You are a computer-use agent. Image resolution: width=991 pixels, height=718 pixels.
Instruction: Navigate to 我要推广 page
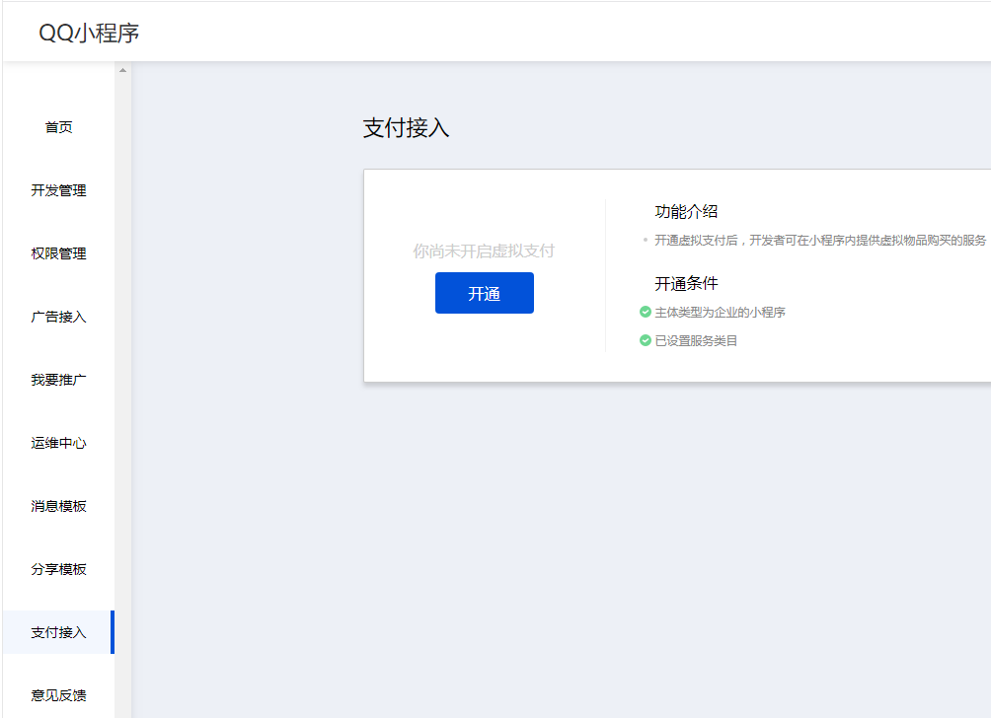tap(58, 380)
